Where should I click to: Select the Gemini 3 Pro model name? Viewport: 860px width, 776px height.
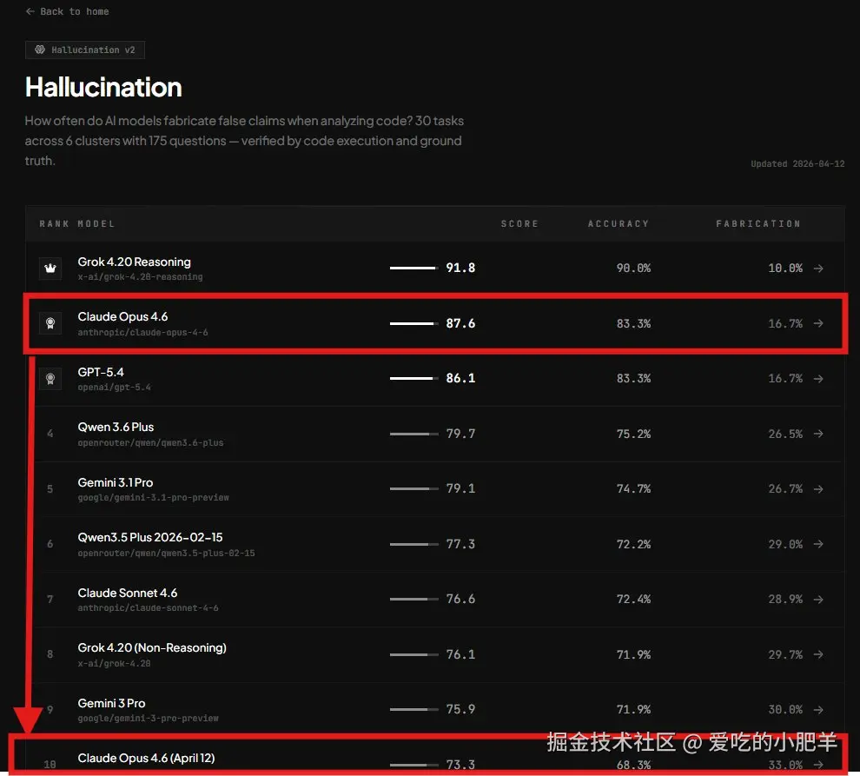[x=111, y=703]
